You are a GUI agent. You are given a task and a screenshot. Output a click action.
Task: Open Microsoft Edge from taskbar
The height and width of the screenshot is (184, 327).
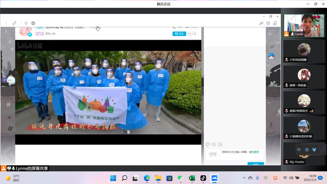click(147, 178)
